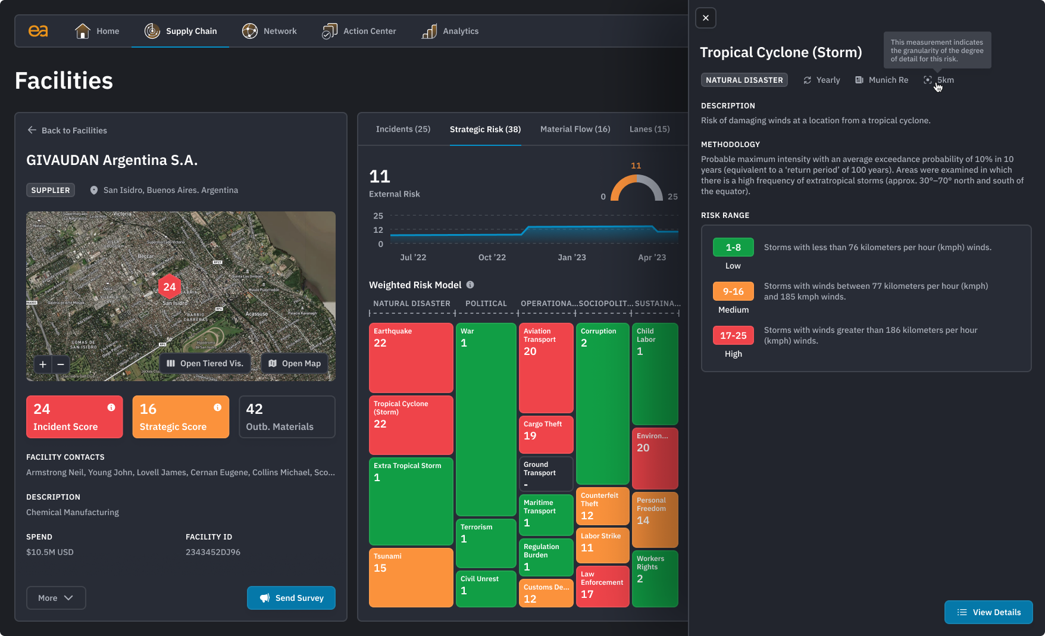Screen dimensions: 1045x636
Task: Select the Personal Freedom 14 tile
Action: (x=655, y=520)
